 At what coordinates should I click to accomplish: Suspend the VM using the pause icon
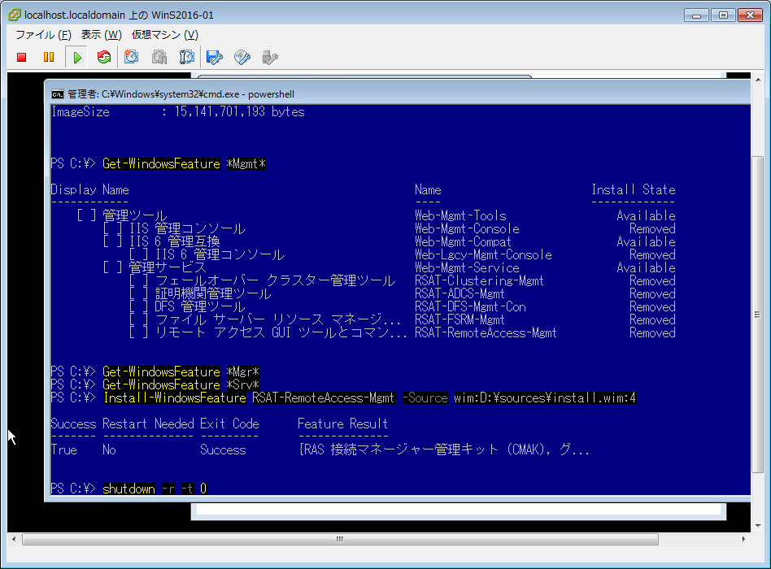point(48,57)
